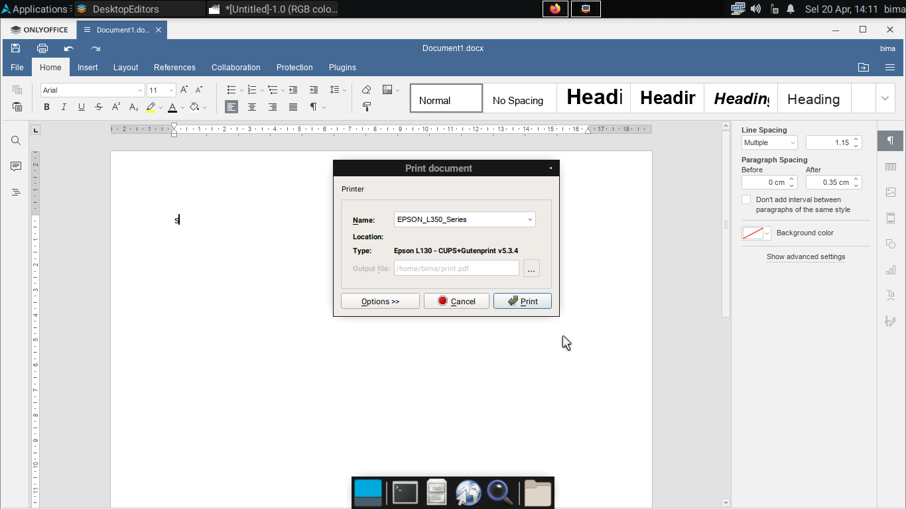Image resolution: width=906 pixels, height=509 pixels.
Task: Click the Options >> button
Action: click(380, 301)
